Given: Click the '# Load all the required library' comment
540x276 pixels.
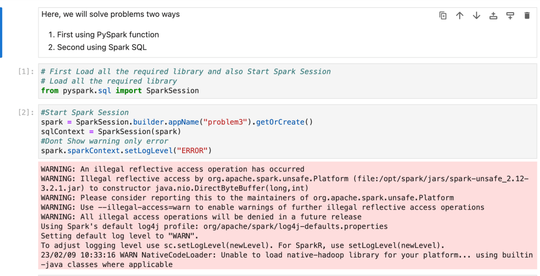Looking at the screenshot, I should pyautogui.click(x=109, y=81).
